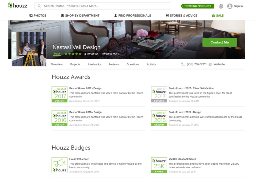The height and width of the screenshot is (184, 256).
Task: Select the Best of Houzz 2016 Design badge
Action: tap(59, 118)
